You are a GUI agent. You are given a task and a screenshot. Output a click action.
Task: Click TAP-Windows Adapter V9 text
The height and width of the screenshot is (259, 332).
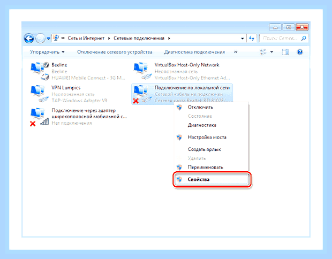79,101
